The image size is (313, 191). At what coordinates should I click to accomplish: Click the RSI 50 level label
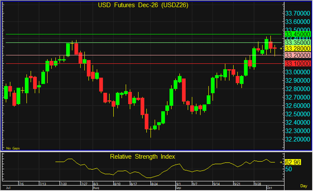point(289,169)
